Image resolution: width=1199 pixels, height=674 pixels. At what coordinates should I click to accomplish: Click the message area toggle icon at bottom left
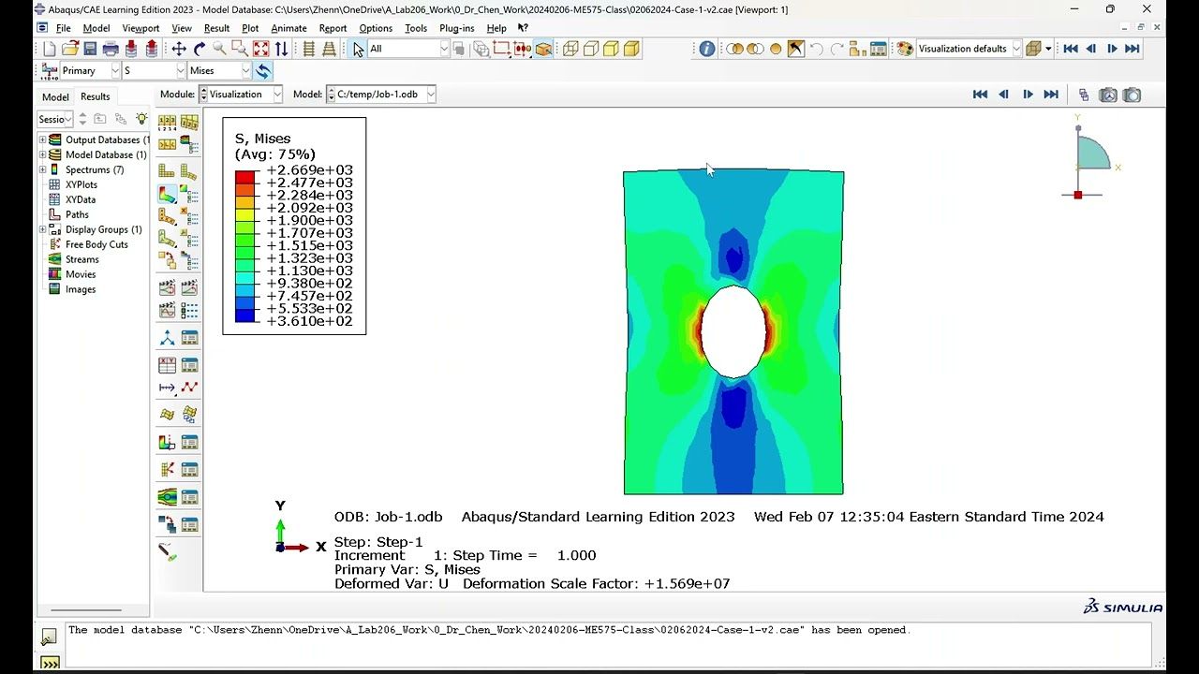(x=49, y=637)
